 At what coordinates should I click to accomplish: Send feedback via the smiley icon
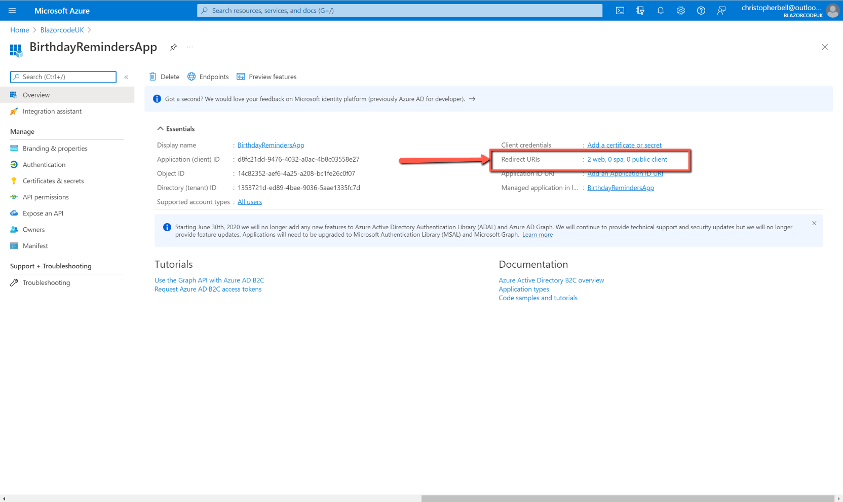tap(721, 10)
